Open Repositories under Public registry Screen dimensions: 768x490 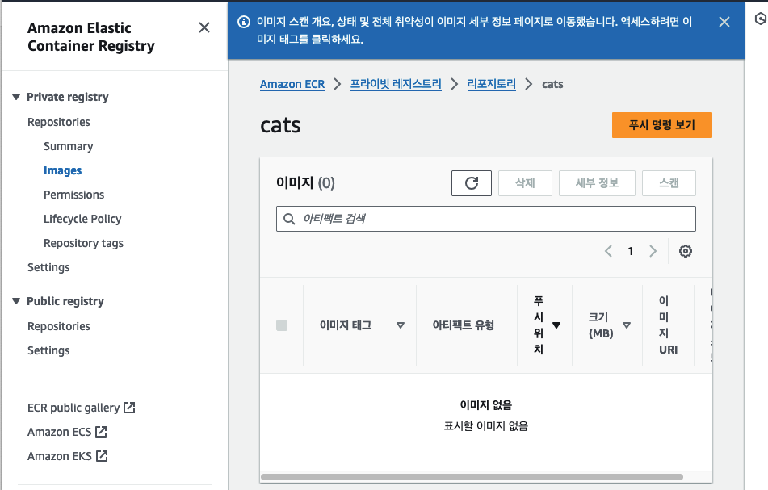pos(59,326)
